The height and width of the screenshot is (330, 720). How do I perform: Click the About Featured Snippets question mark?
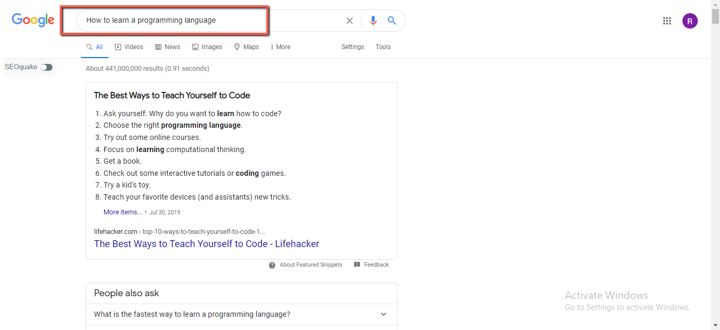(272, 265)
